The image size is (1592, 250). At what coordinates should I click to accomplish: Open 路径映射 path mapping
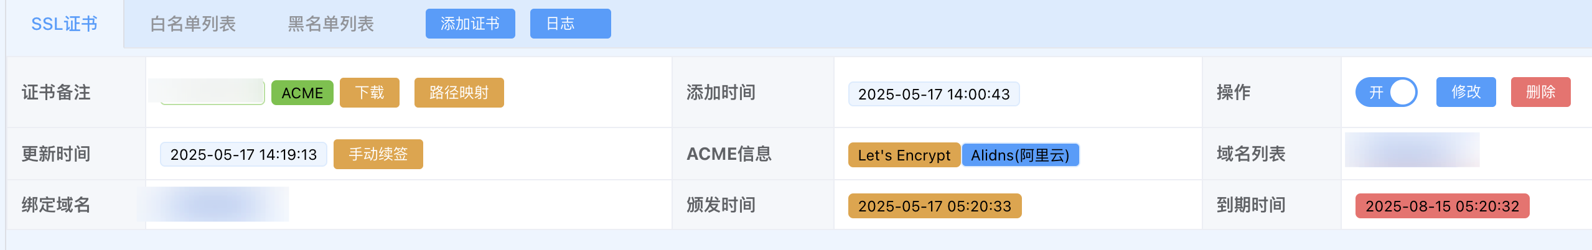click(459, 93)
